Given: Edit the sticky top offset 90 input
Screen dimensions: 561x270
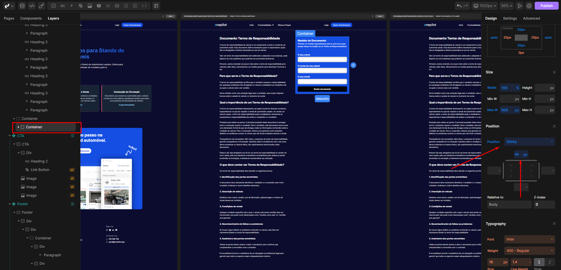Looking at the screenshot, I should [x=521, y=155].
